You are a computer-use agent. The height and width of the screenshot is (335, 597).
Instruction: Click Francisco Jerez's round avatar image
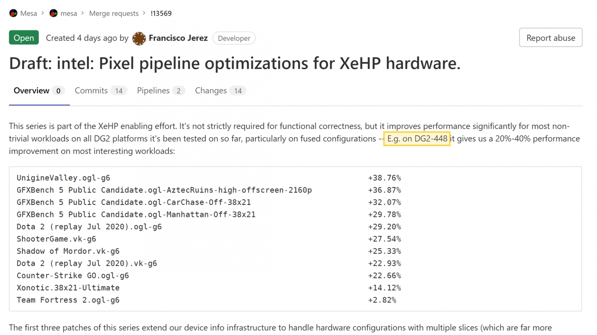[x=139, y=38]
